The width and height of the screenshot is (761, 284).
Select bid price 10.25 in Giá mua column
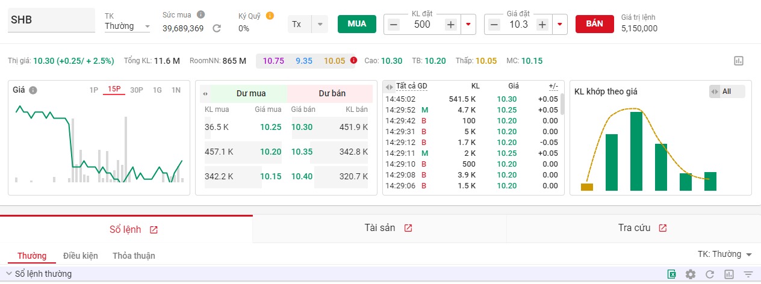(271, 127)
